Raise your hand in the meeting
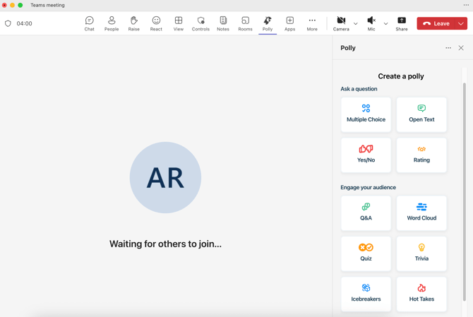Image resolution: width=473 pixels, height=317 pixels. 133,23
